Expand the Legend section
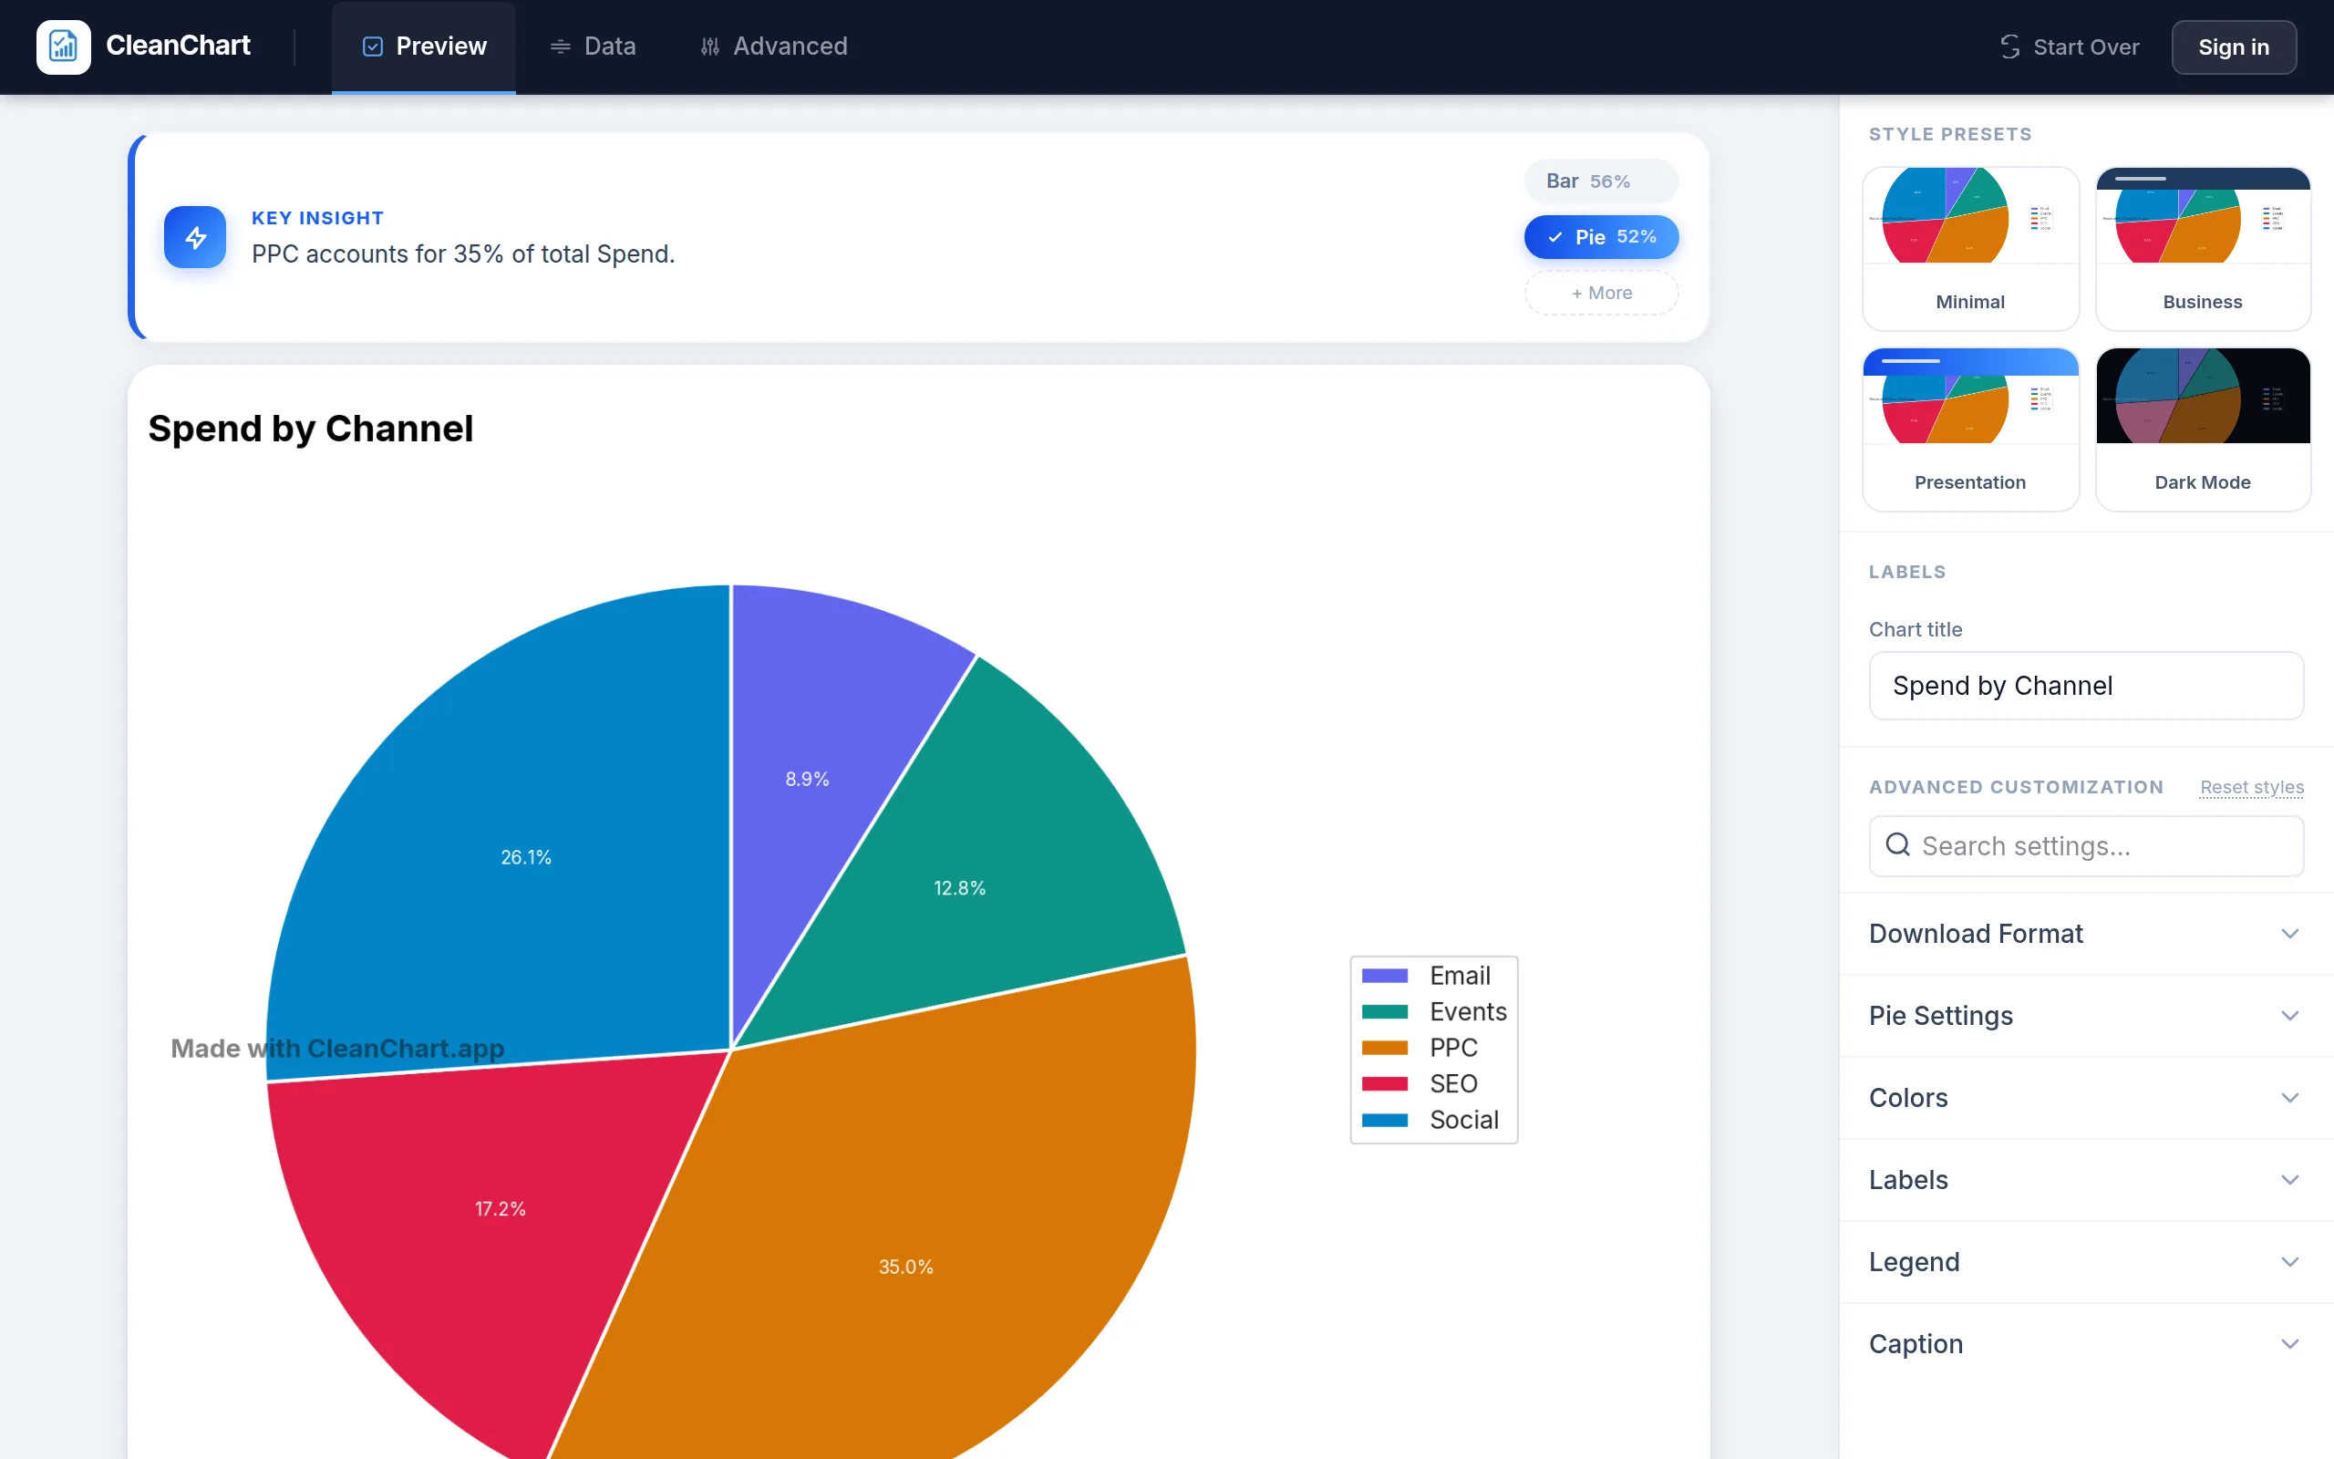 [2086, 1261]
